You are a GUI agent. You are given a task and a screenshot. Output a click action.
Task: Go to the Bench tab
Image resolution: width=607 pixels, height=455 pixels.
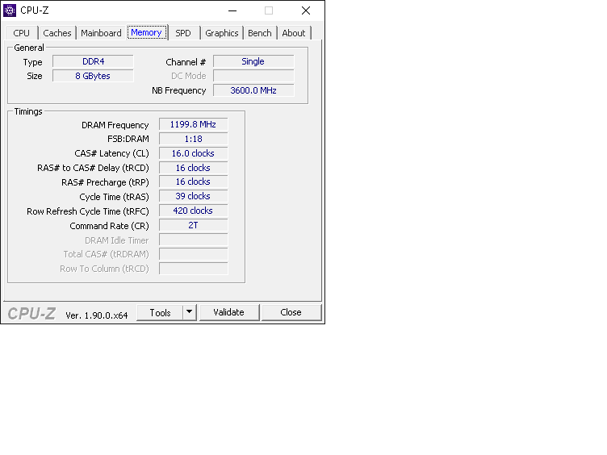(260, 33)
